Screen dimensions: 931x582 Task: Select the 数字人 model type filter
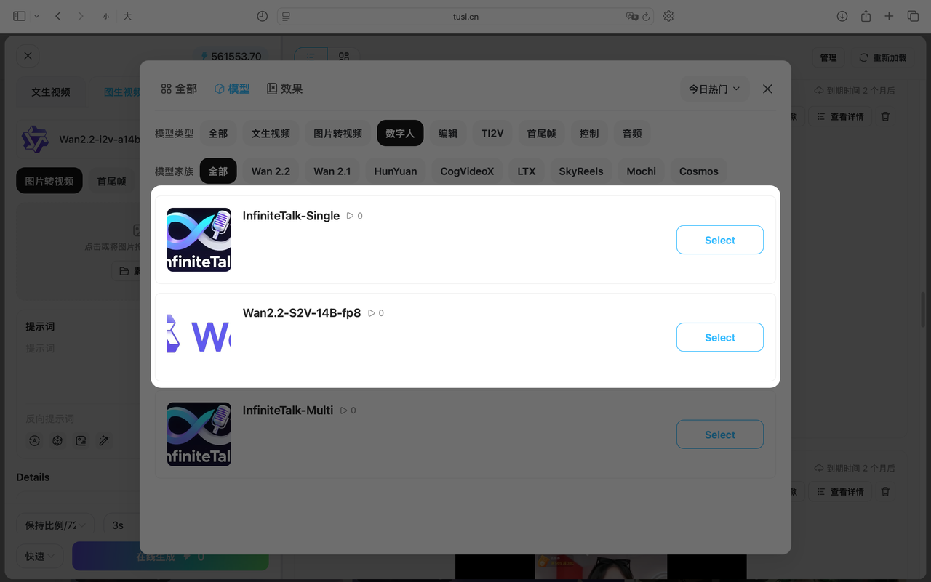399,134
